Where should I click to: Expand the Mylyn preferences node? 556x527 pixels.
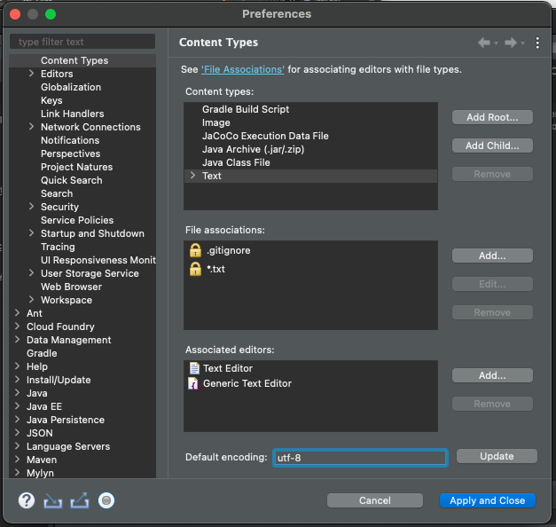[17, 473]
